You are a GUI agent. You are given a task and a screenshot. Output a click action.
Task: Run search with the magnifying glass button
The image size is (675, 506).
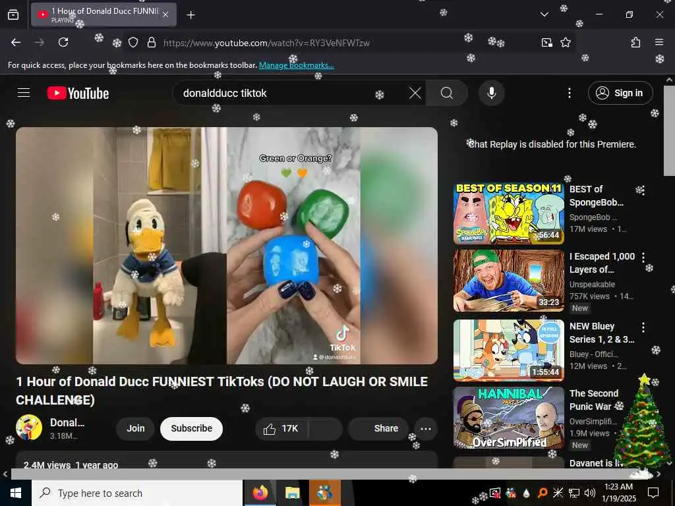(x=447, y=93)
